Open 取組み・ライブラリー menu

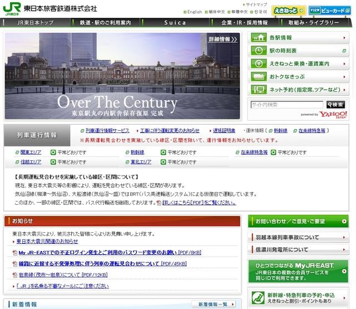tap(314, 23)
